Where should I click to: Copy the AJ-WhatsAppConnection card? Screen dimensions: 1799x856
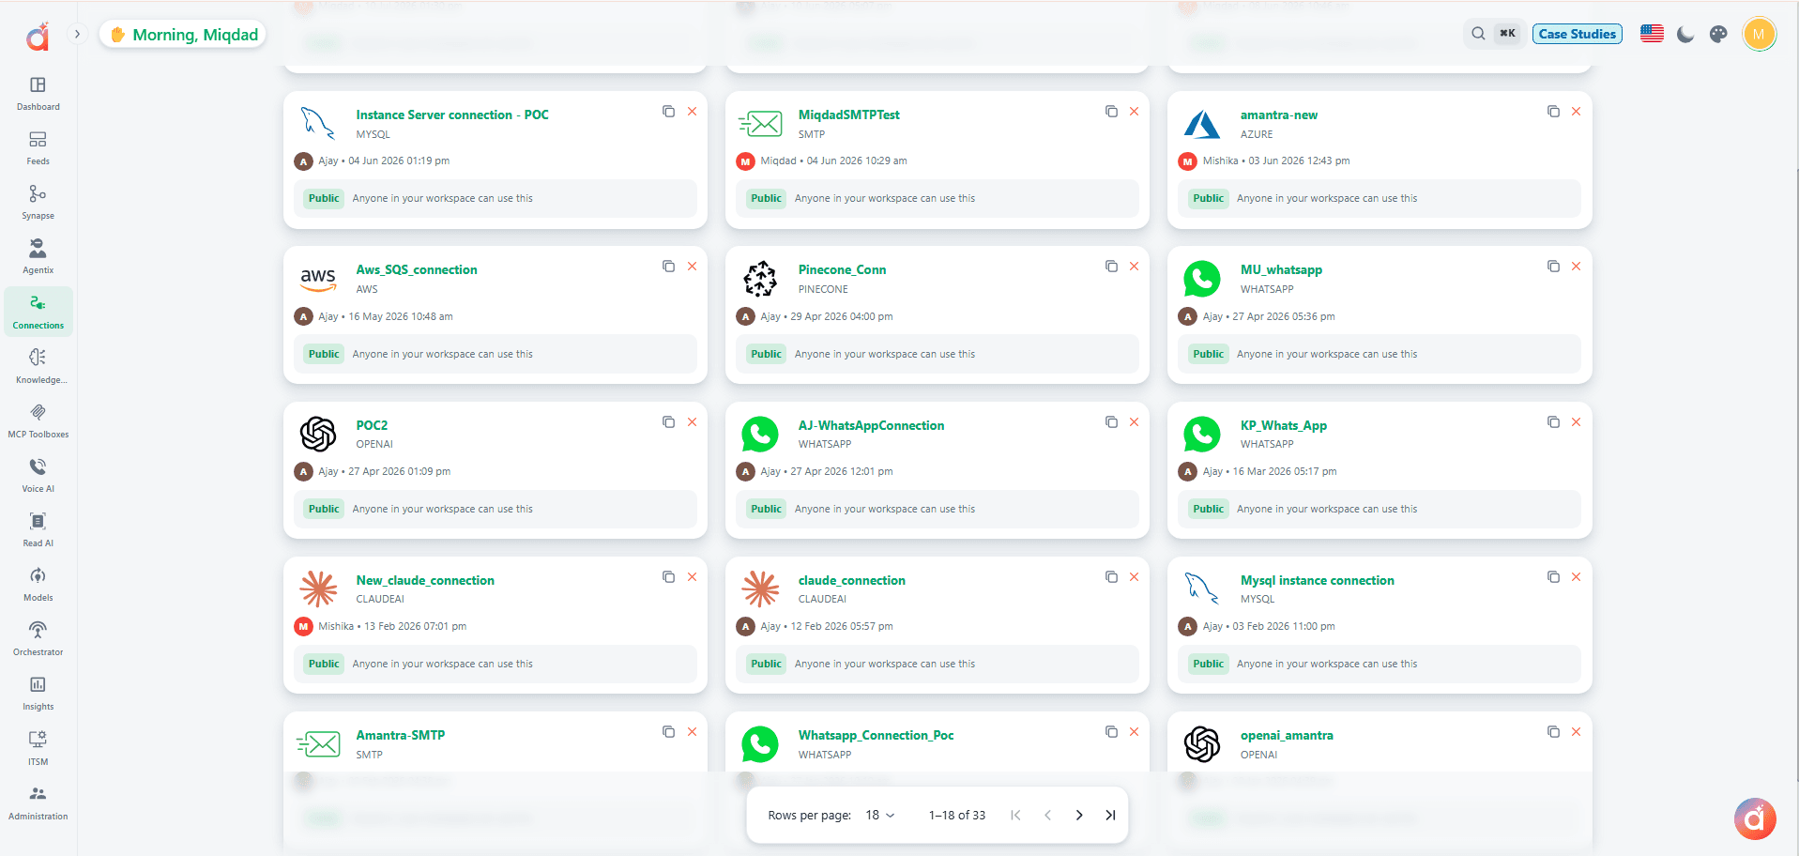(x=1111, y=421)
